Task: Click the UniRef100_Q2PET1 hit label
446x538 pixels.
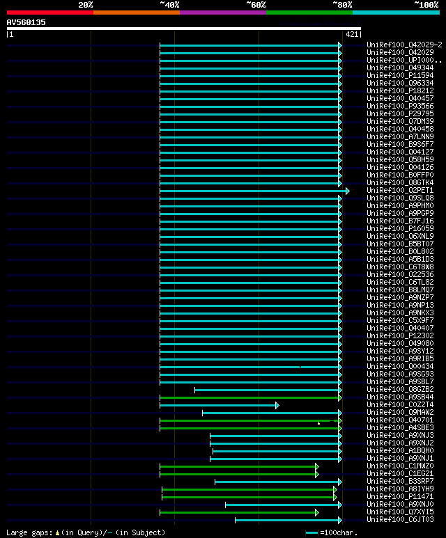Action: (x=400, y=191)
